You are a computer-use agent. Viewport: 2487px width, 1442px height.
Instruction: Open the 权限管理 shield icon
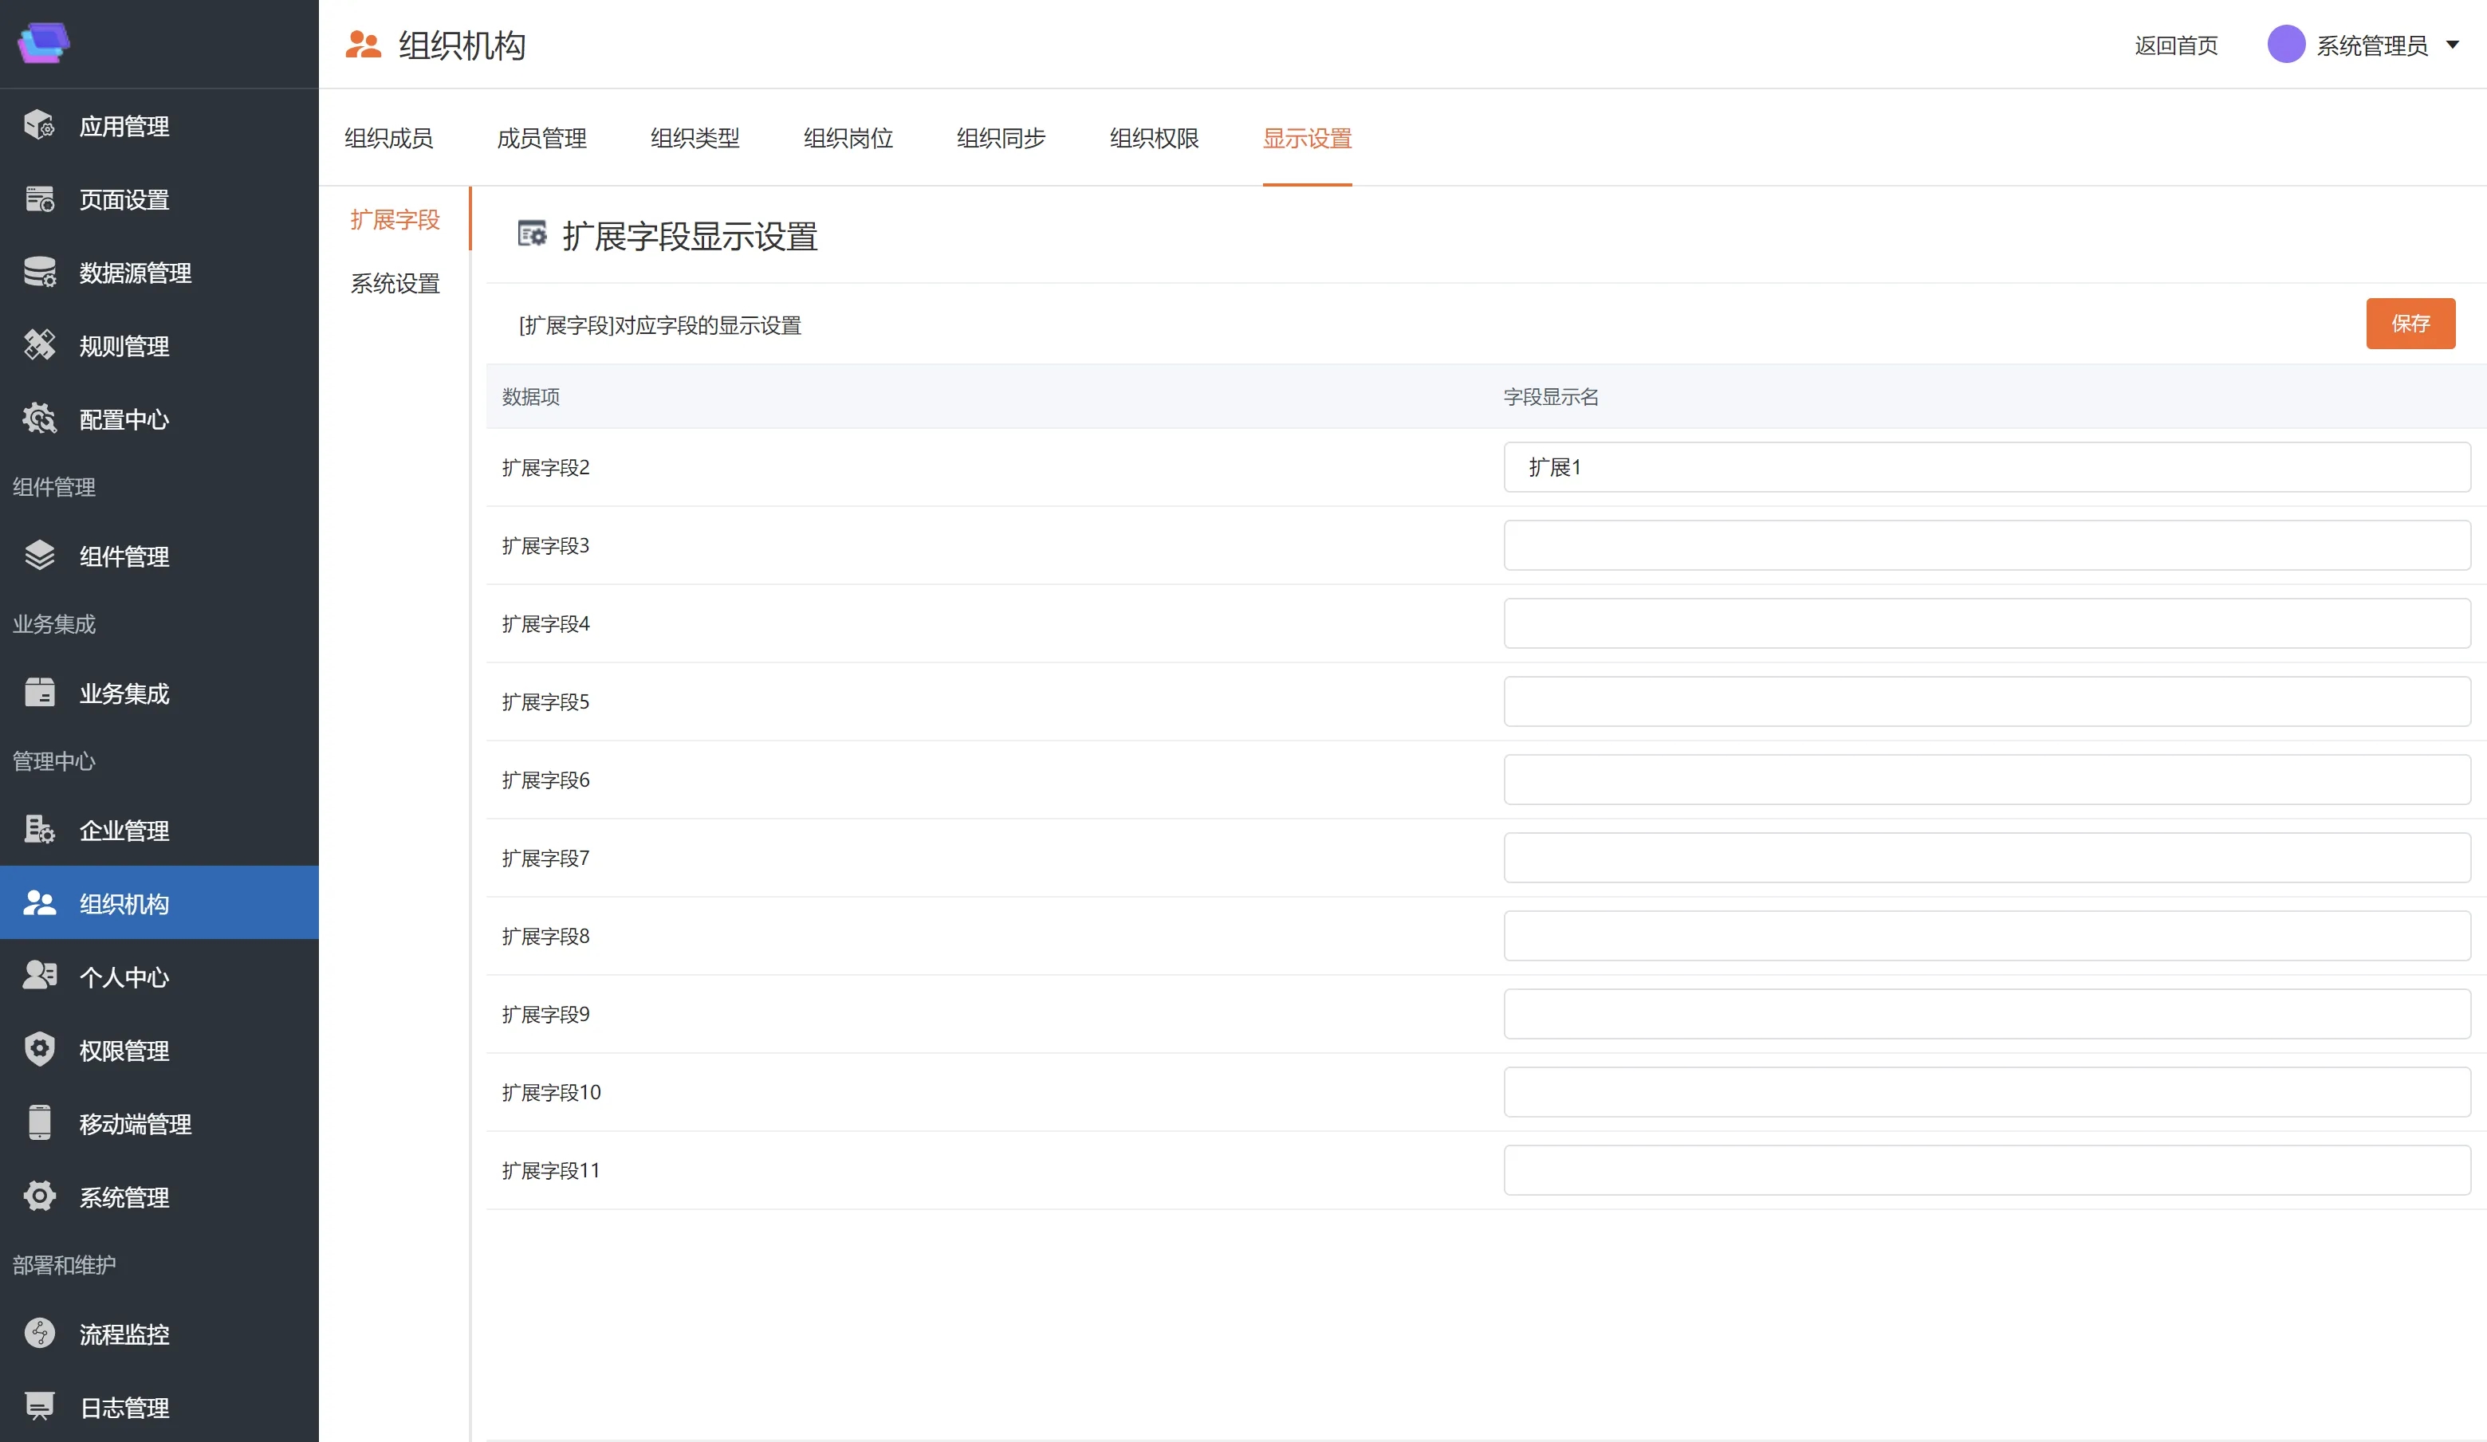click(x=40, y=1050)
